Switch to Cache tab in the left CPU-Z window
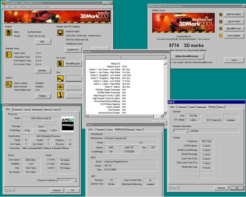 [x=27, y=110]
